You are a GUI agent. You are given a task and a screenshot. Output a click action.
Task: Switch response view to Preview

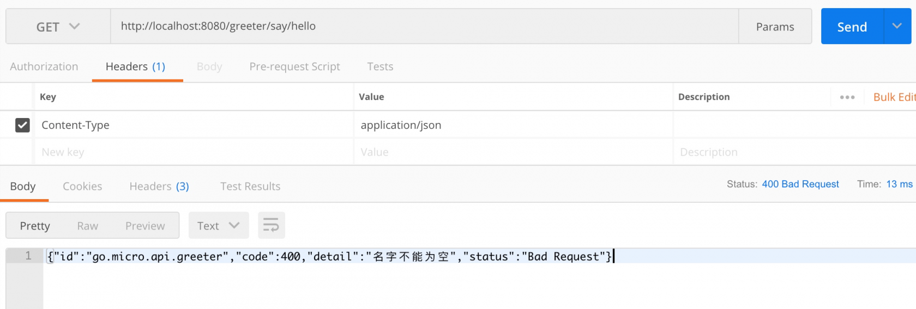145,226
